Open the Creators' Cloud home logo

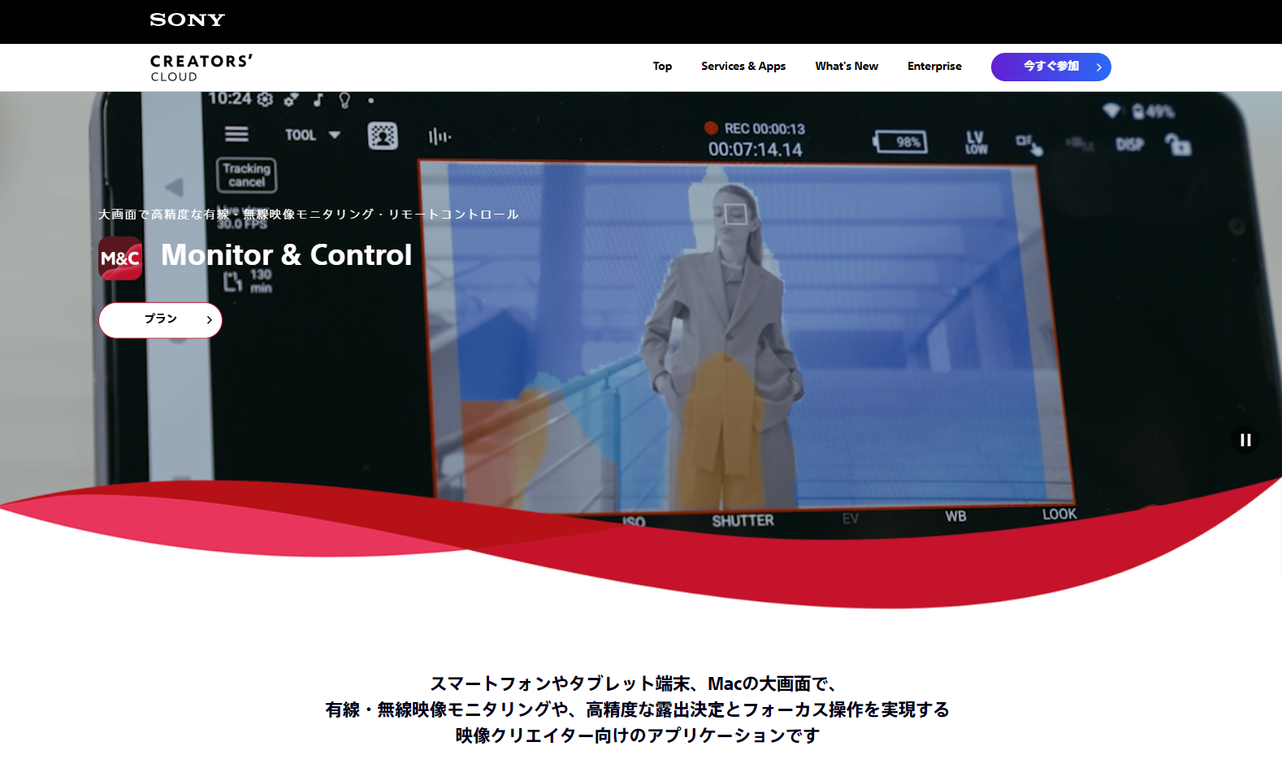201,68
